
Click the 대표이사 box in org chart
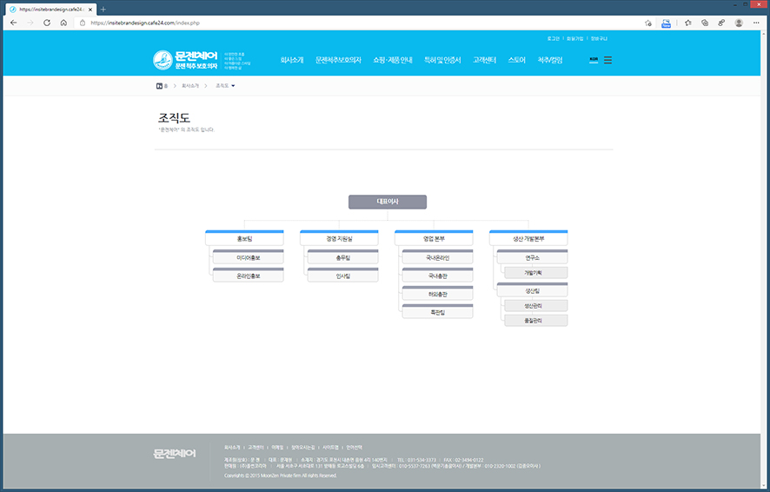[x=388, y=202]
